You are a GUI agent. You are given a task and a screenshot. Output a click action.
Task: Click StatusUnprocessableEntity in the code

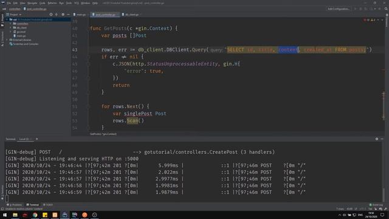(182, 64)
